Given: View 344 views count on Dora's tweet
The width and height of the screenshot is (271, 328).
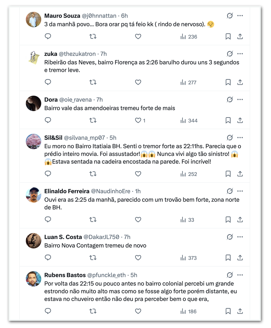Looking at the screenshot, I should point(189,120).
